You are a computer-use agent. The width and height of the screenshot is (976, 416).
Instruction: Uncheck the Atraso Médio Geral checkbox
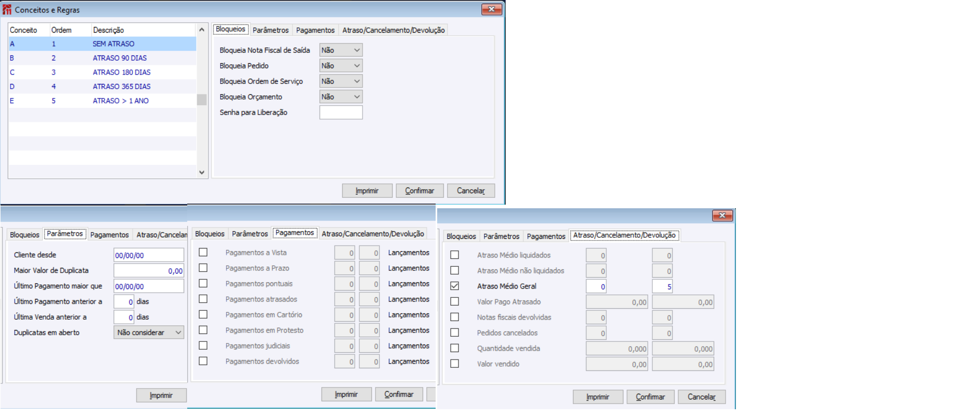455,286
